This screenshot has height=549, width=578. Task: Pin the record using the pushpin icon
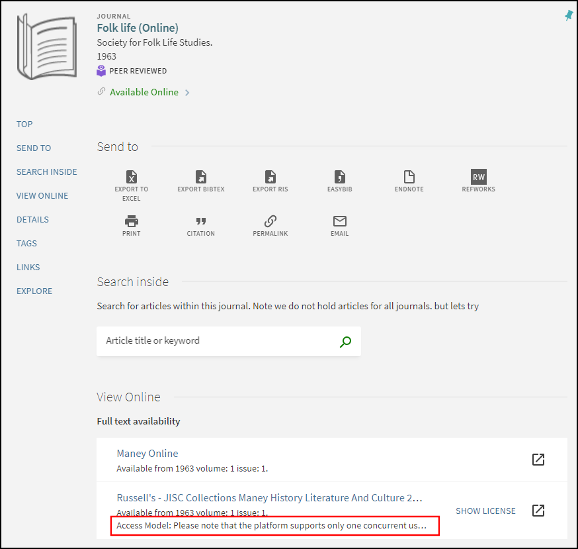point(568,16)
